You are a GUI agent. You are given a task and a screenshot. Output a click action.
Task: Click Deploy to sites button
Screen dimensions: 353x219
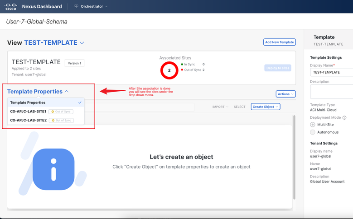pos(278,68)
